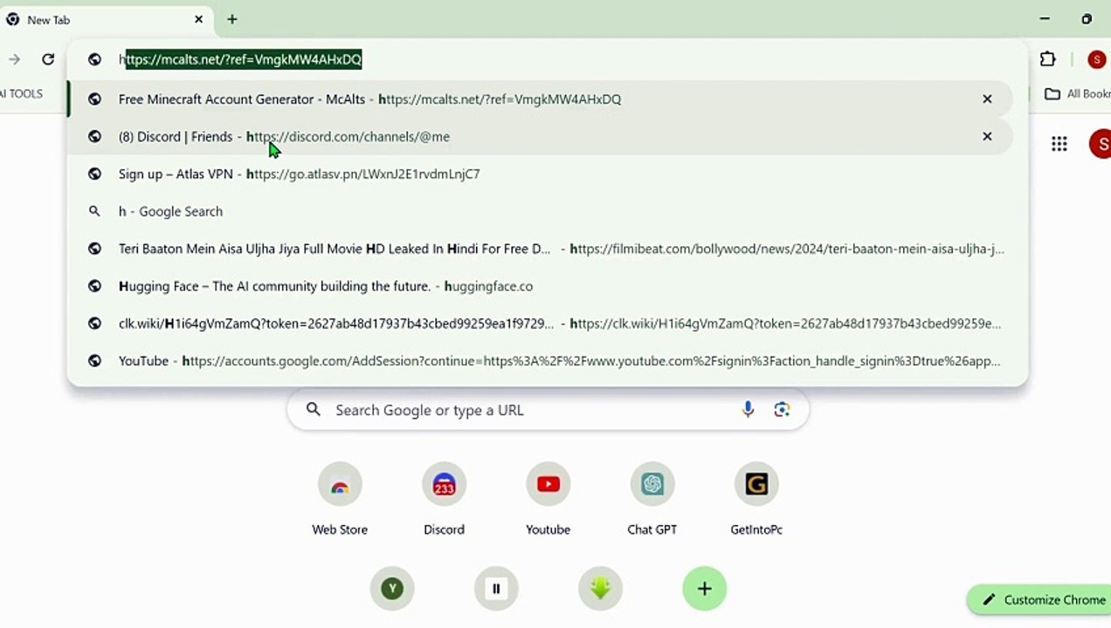Click the Google search box
The image size is (1111, 628).
pos(548,410)
